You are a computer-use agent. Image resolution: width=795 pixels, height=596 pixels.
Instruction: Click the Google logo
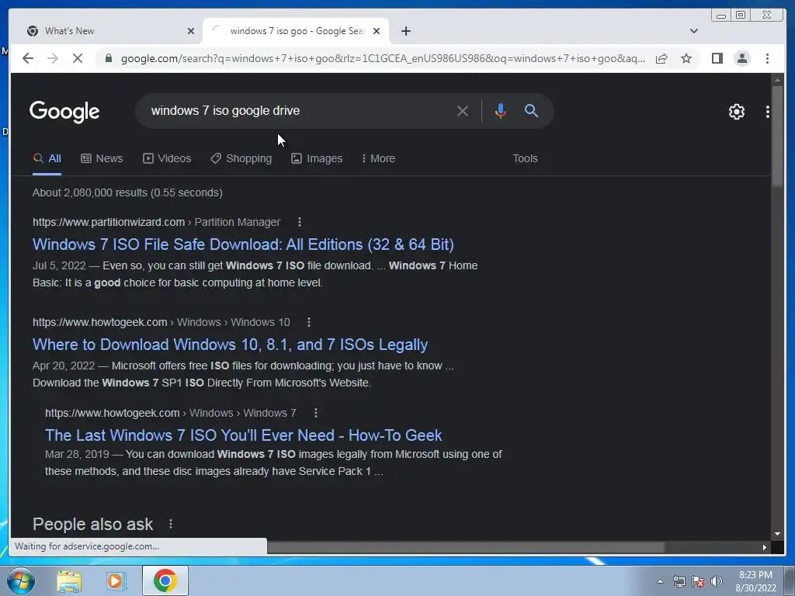click(64, 112)
